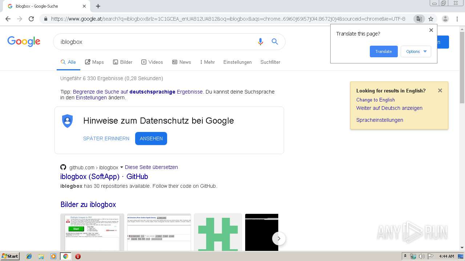Click the browser address bar URL
This screenshot has height=261, width=465.
(228, 19)
